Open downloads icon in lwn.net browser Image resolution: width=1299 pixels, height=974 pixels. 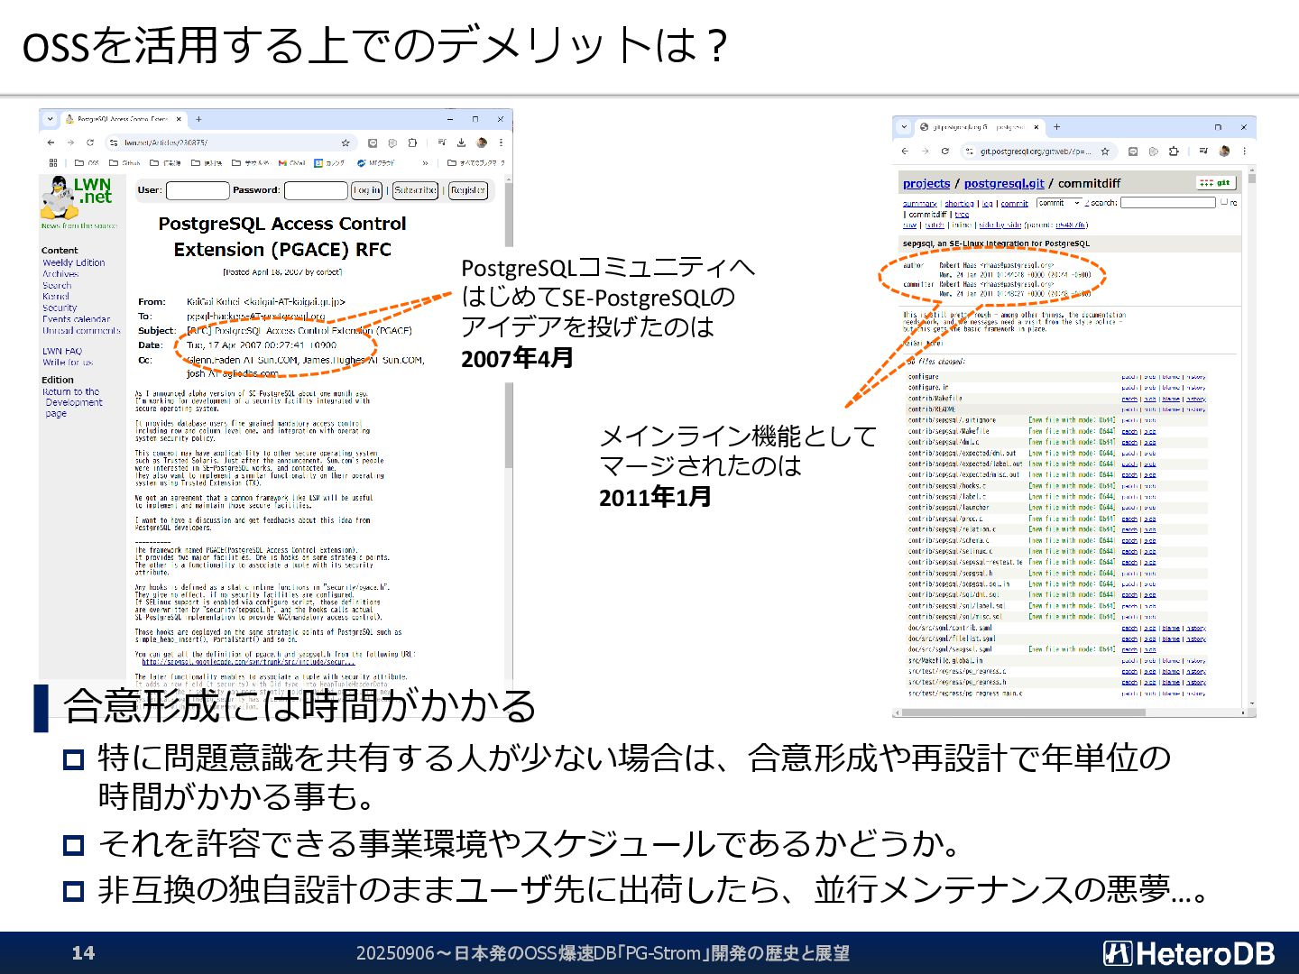[461, 142]
